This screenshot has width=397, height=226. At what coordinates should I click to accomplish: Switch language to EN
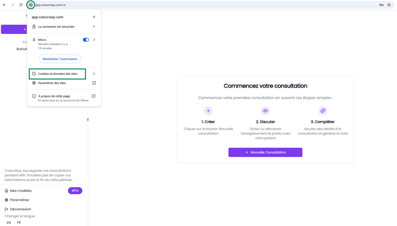(9, 223)
